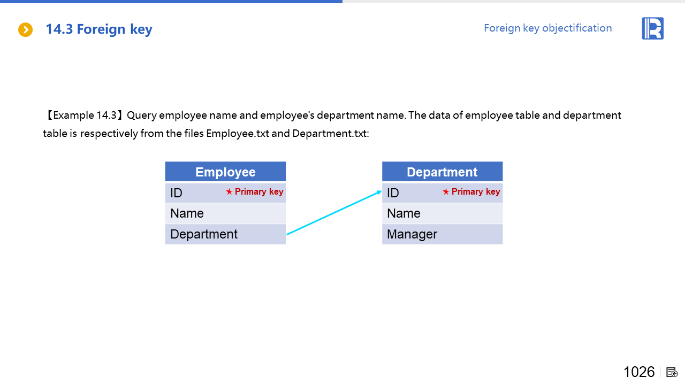This screenshot has width=685, height=385.
Task: Click the red star in Department ID row
Action: pos(446,192)
